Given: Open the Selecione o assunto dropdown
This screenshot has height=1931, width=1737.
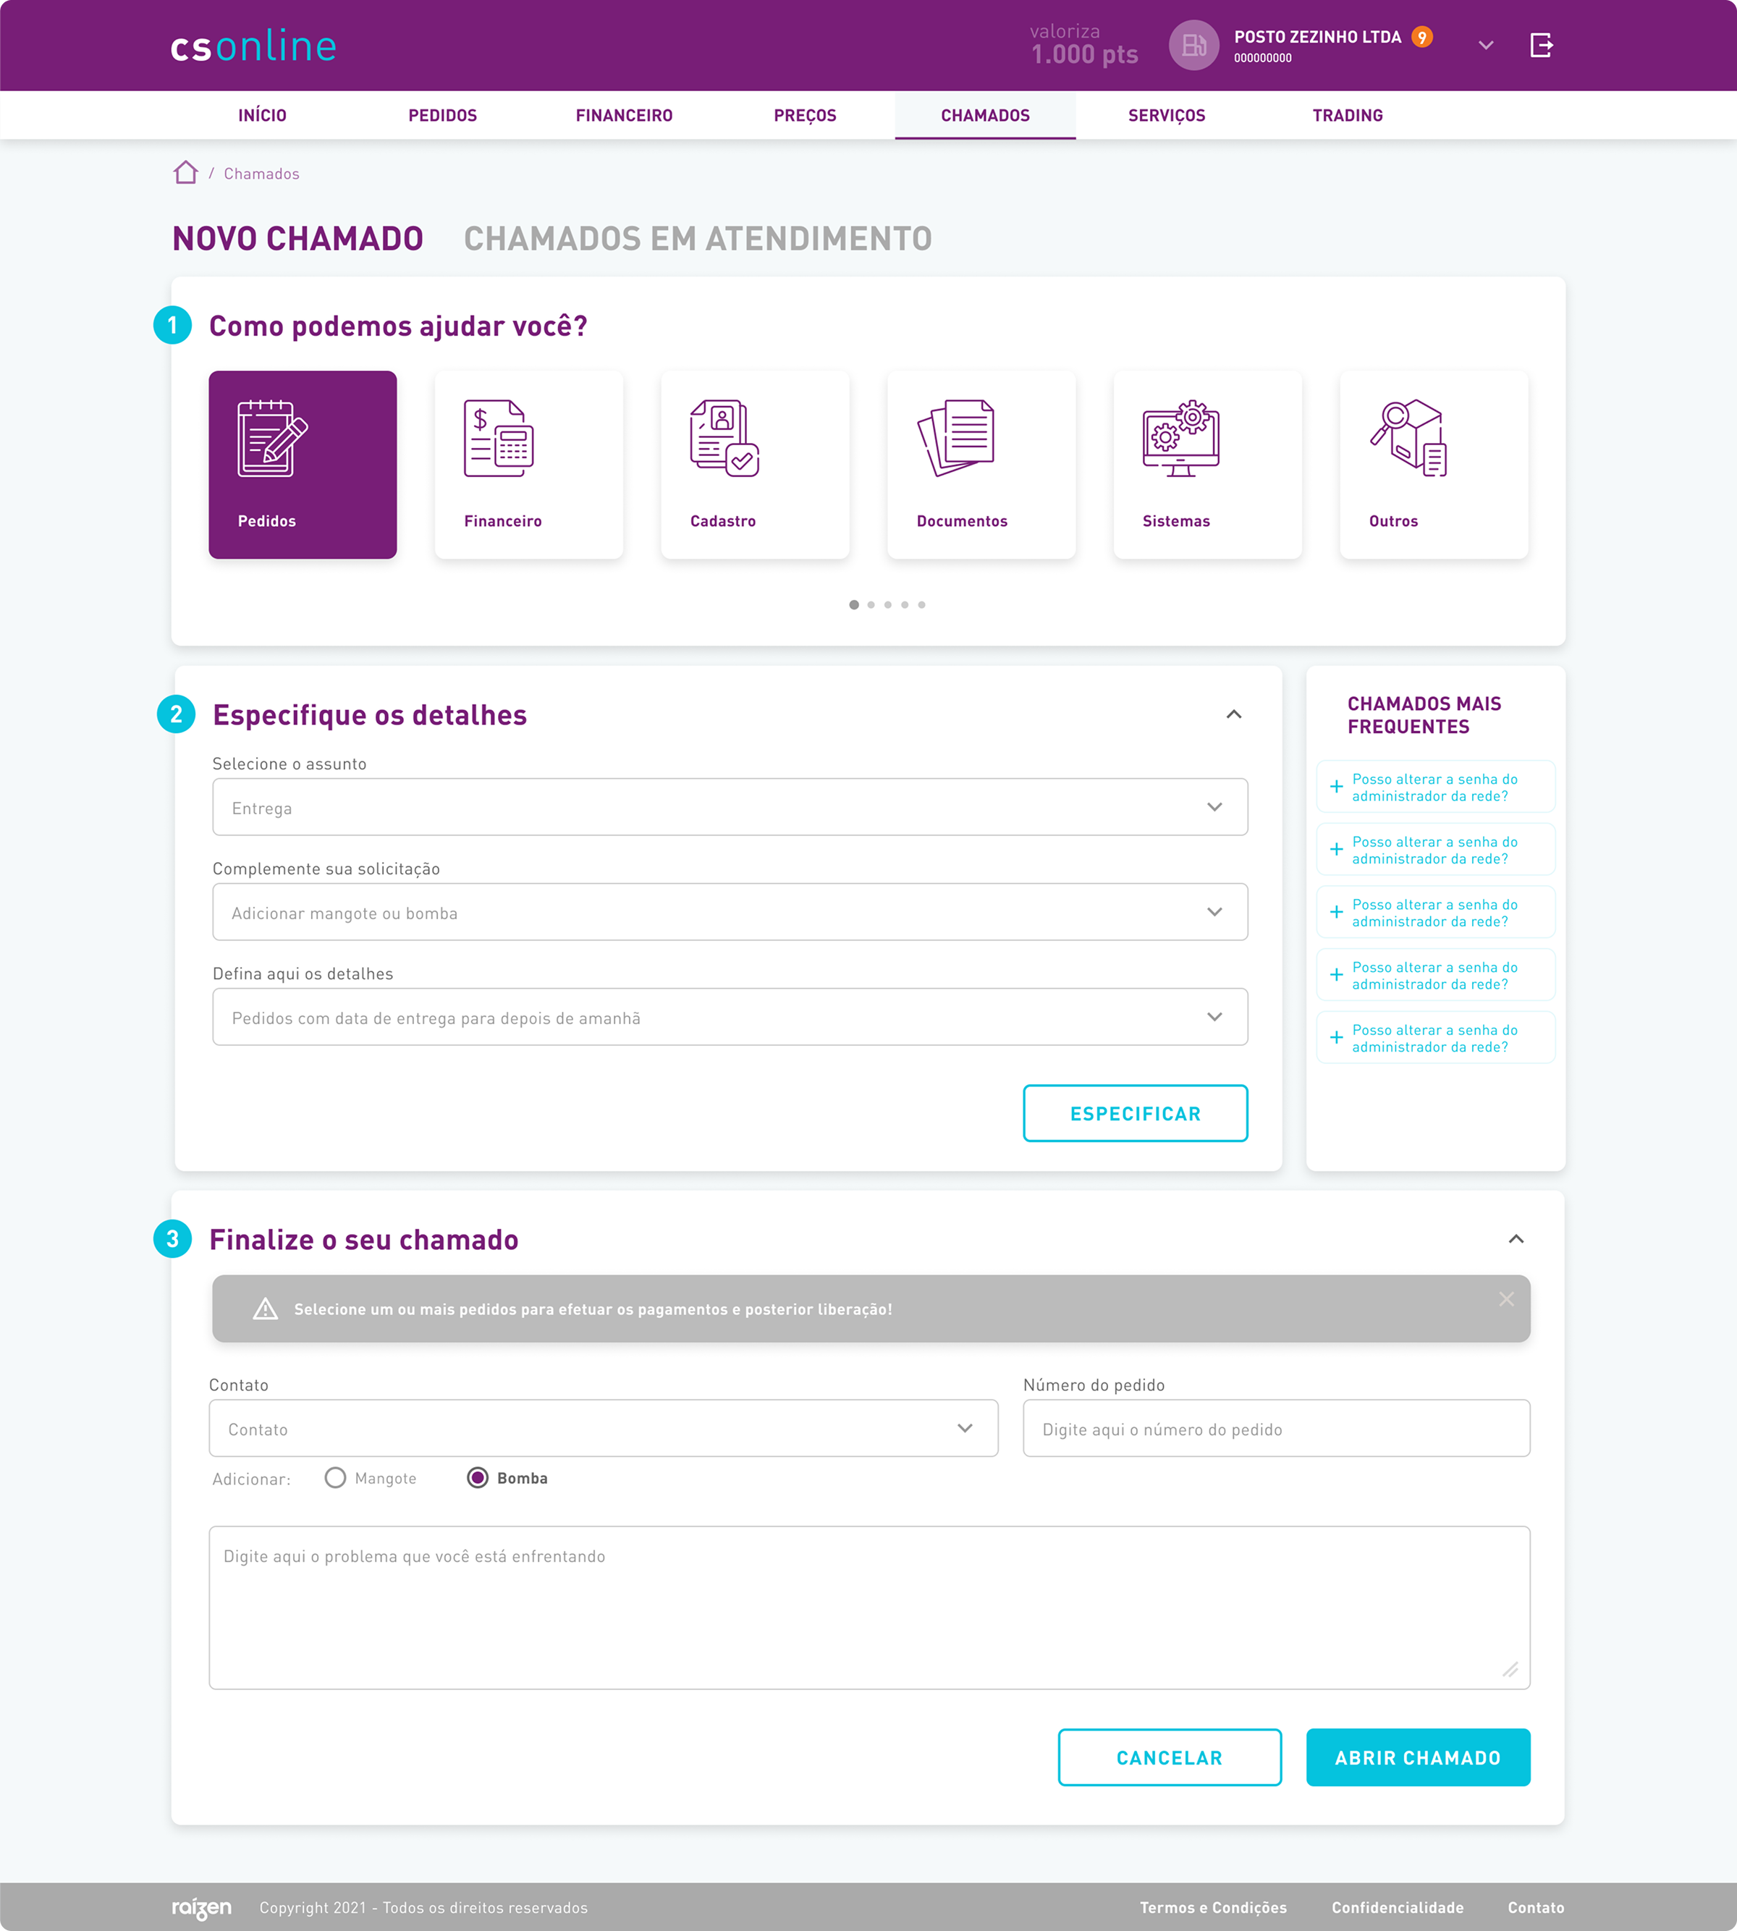Looking at the screenshot, I should click(729, 808).
